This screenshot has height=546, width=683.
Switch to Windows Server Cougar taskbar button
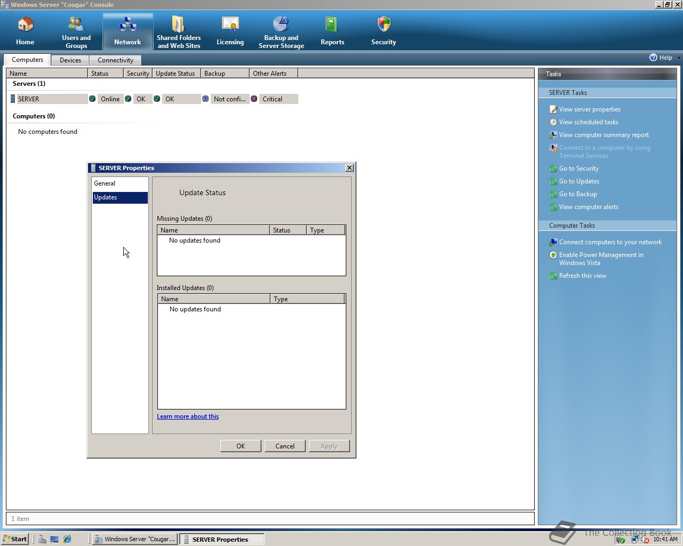[x=134, y=539]
